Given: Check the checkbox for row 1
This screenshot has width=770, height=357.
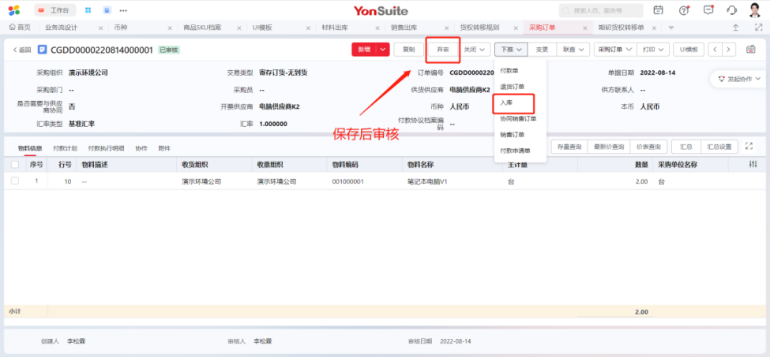Looking at the screenshot, I should pyautogui.click(x=15, y=181).
